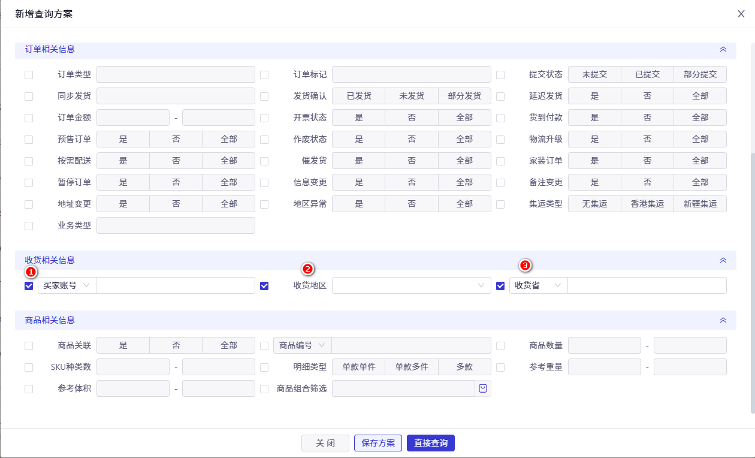Choose 全部 for 信息变更
The image size is (755, 458).
[x=464, y=182]
